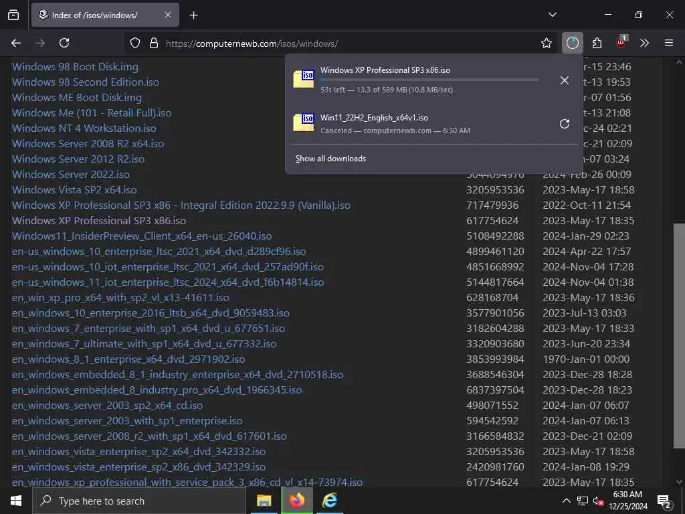This screenshot has width=685, height=514.
Task: Download en_windows_server_2003_sp2_x64_cd.iso
Action: 108,406
